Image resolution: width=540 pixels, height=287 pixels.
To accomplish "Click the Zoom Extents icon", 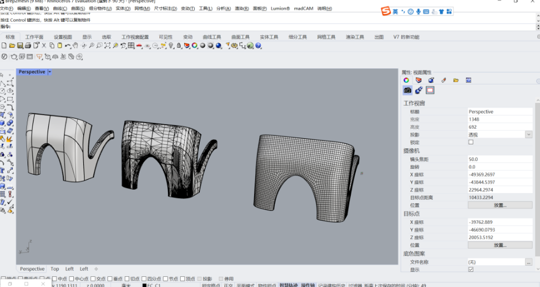I will coord(107,45).
